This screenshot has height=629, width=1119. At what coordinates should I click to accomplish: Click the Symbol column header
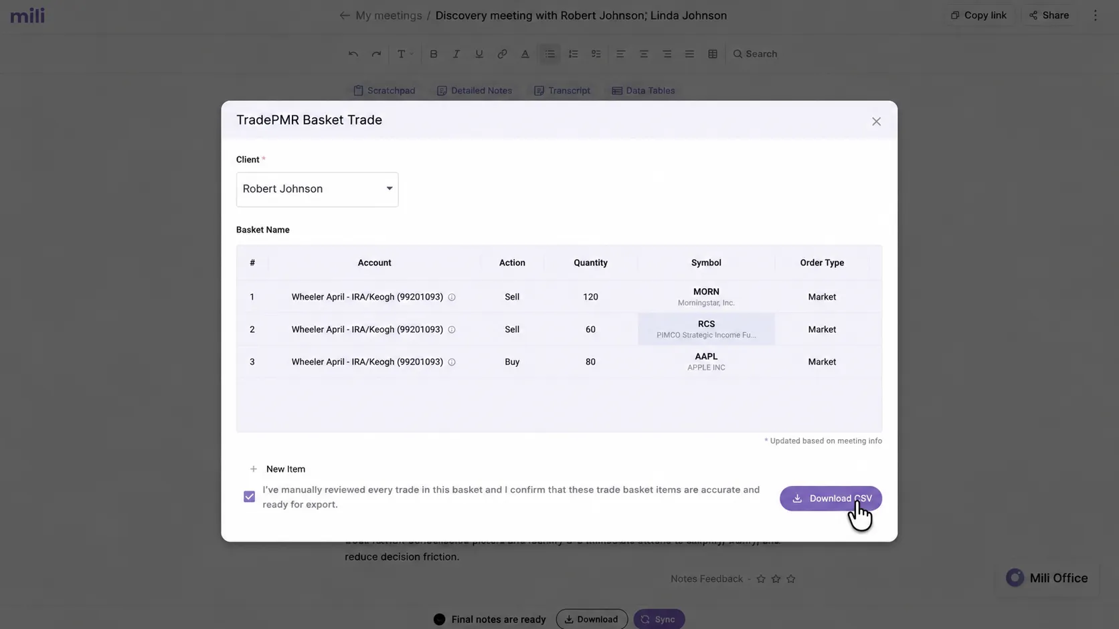(x=706, y=263)
